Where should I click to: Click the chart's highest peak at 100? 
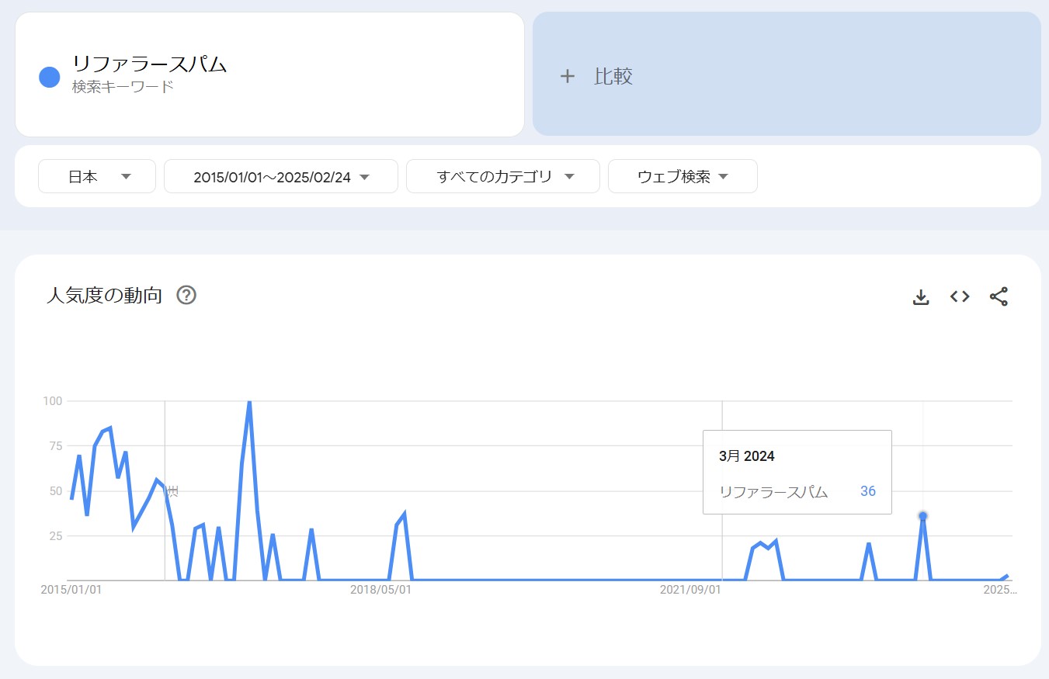248,402
